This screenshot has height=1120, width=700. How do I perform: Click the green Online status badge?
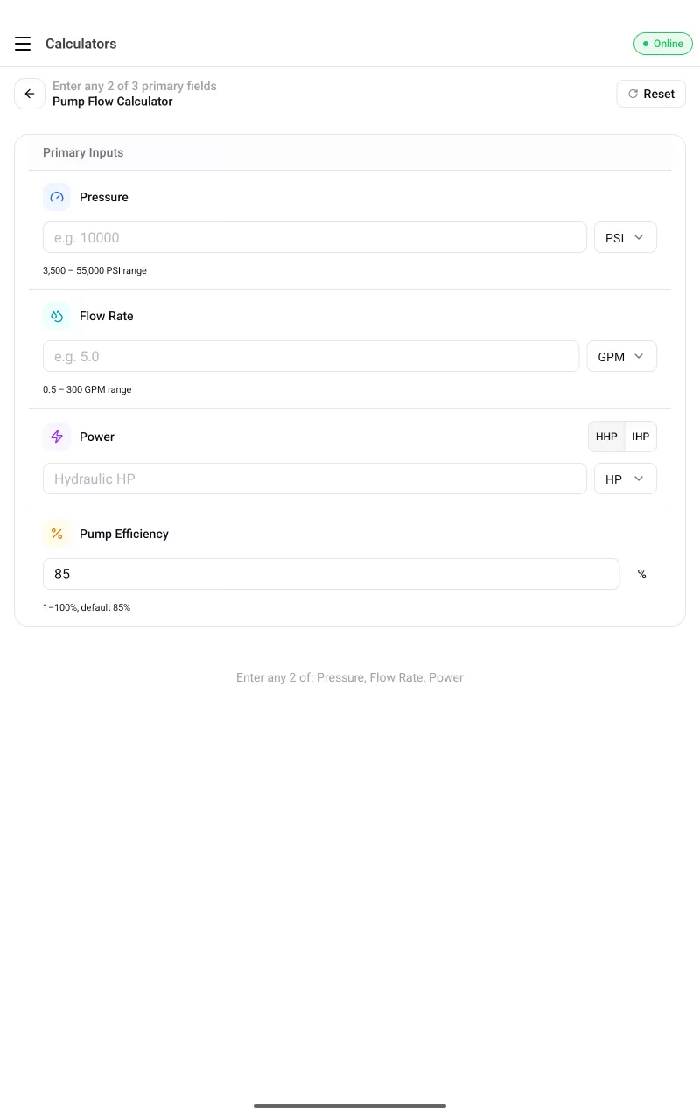coord(662,44)
